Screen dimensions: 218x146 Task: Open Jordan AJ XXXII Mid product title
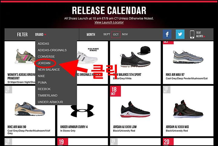click(x=177, y=127)
